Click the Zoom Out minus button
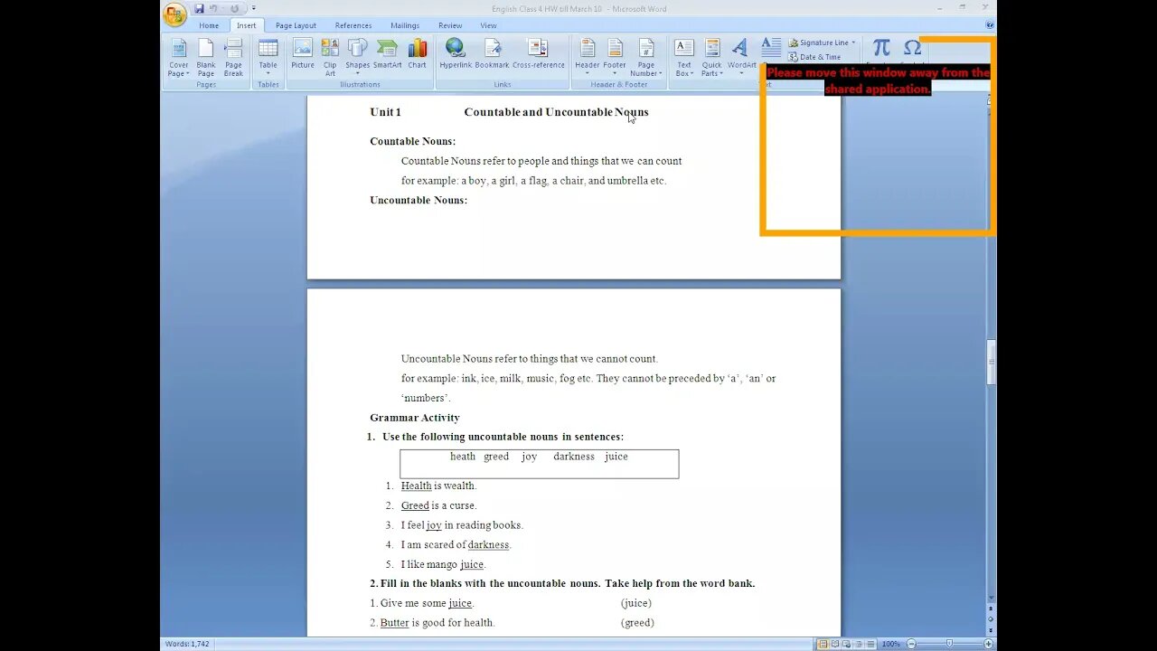Image resolution: width=1157 pixels, height=651 pixels. click(x=910, y=644)
